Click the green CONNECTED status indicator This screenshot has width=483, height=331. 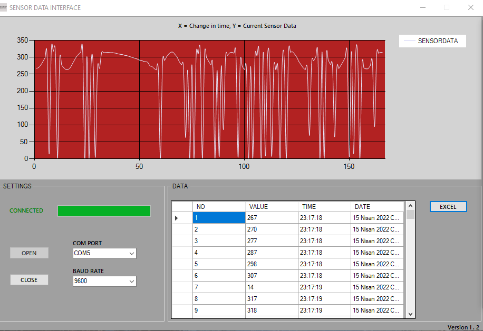(x=104, y=211)
